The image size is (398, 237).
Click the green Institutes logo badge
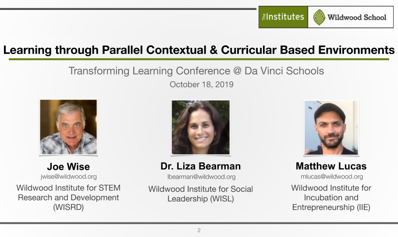click(283, 17)
